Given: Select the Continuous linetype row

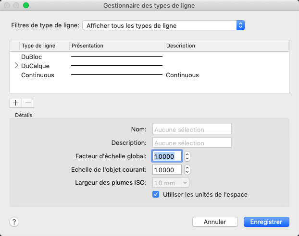Looking at the screenshot, I should tap(37, 75).
